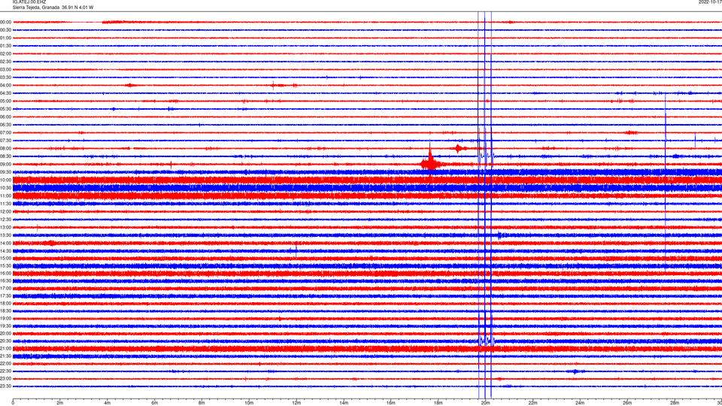Select the 00:00 trace time label

pyautogui.click(x=5, y=22)
